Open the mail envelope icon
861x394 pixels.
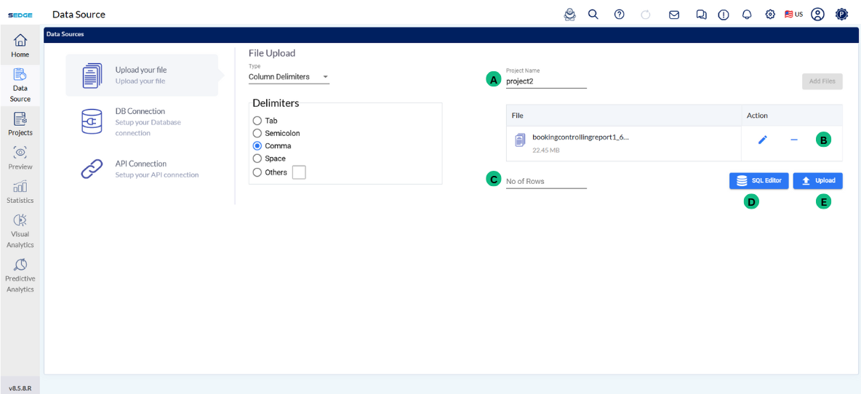(x=674, y=15)
